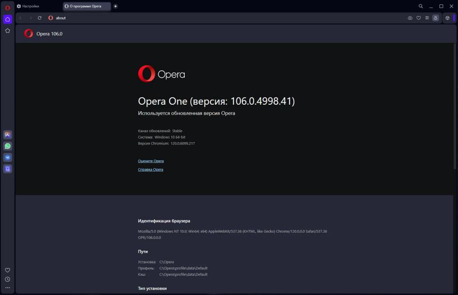Image resolution: width=458 pixels, height=295 pixels.
Task: Open the Оцените Opera link
Action: click(x=151, y=161)
